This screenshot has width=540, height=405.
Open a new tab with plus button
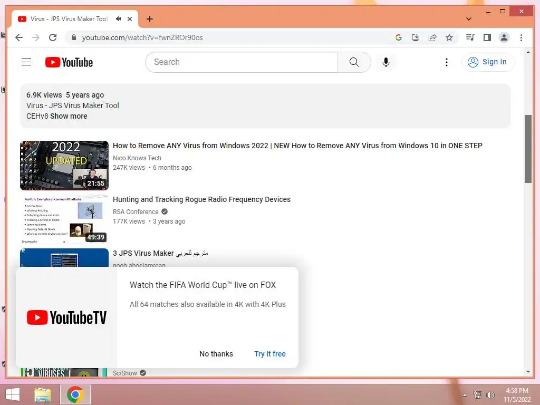click(x=149, y=19)
